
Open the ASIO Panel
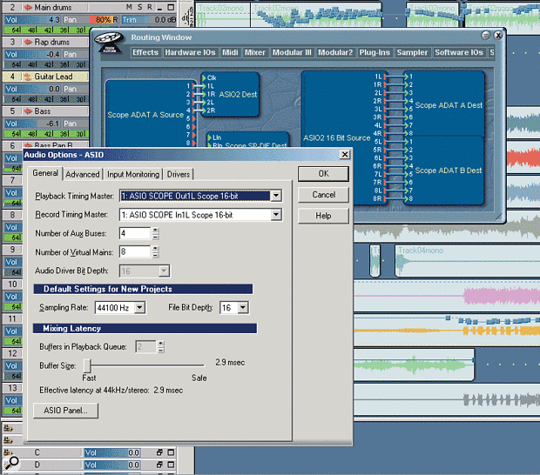(66, 411)
